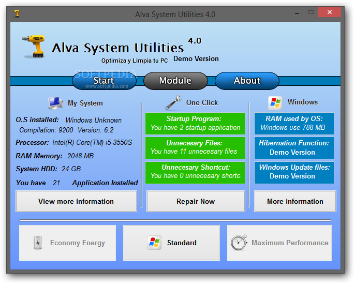Click the Windows flag icon beside Windows heading

275,103
